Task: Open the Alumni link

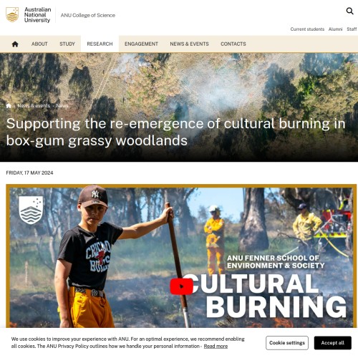Action: tap(335, 29)
